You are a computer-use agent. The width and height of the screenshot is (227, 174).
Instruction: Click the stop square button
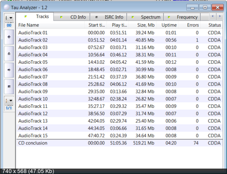(x=9, y=87)
